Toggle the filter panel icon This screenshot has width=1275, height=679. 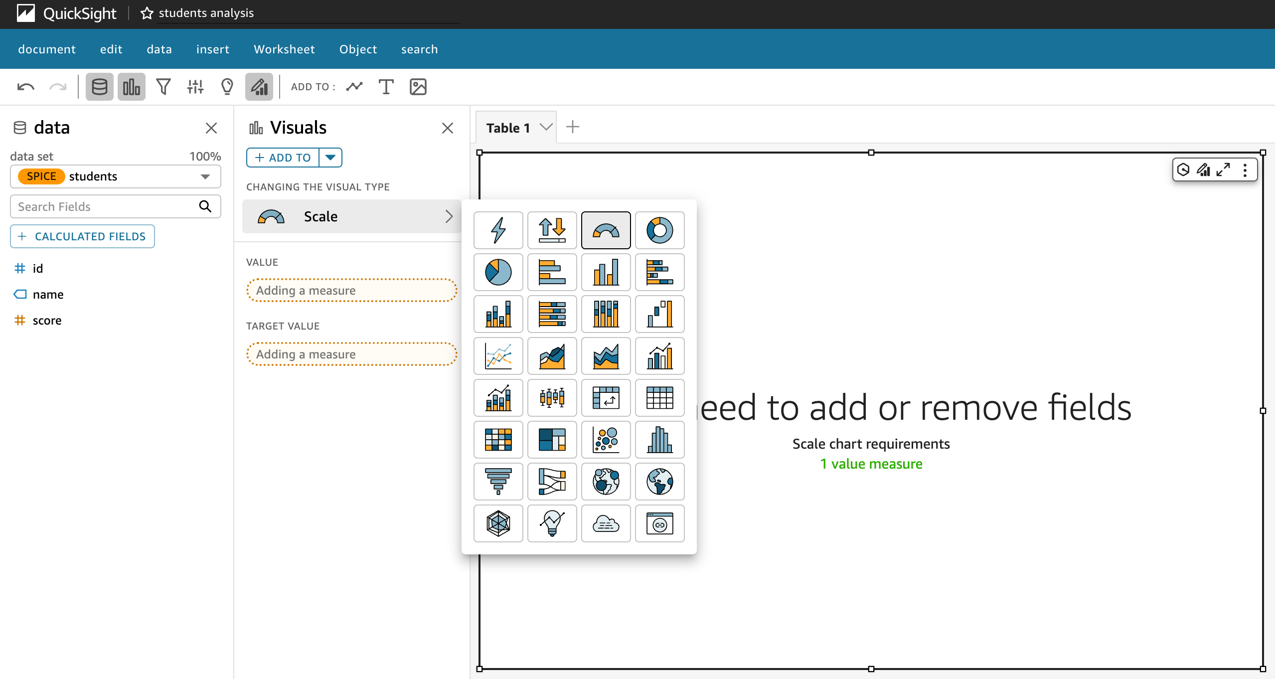[163, 86]
